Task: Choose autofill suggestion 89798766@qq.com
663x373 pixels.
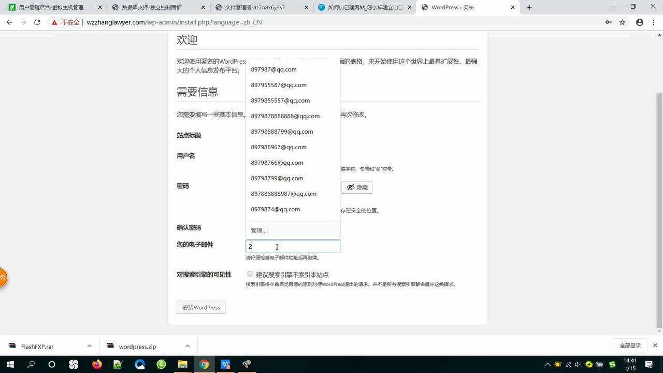Action: pyautogui.click(x=293, y=163)
